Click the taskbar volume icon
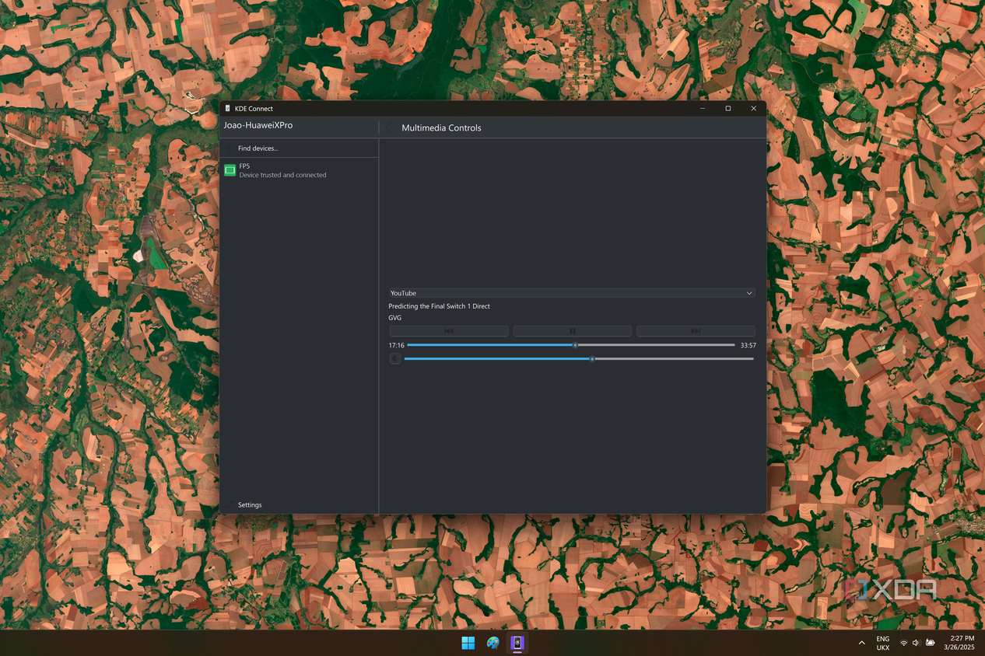Image resolution: width=985 pixels, height=656 pixels. click(916, 643)
